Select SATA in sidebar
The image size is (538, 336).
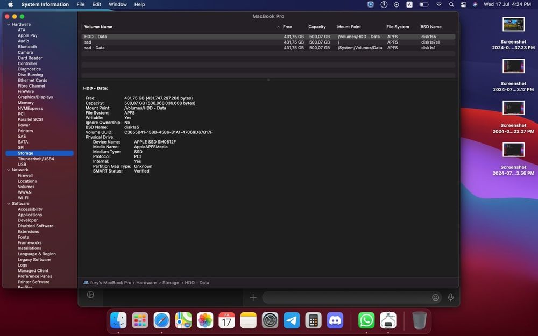pos(23,142)
